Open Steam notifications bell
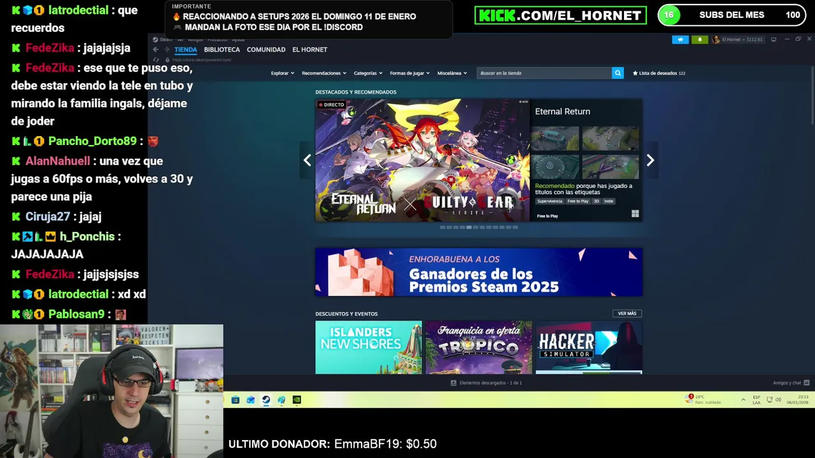 [700, 39]
